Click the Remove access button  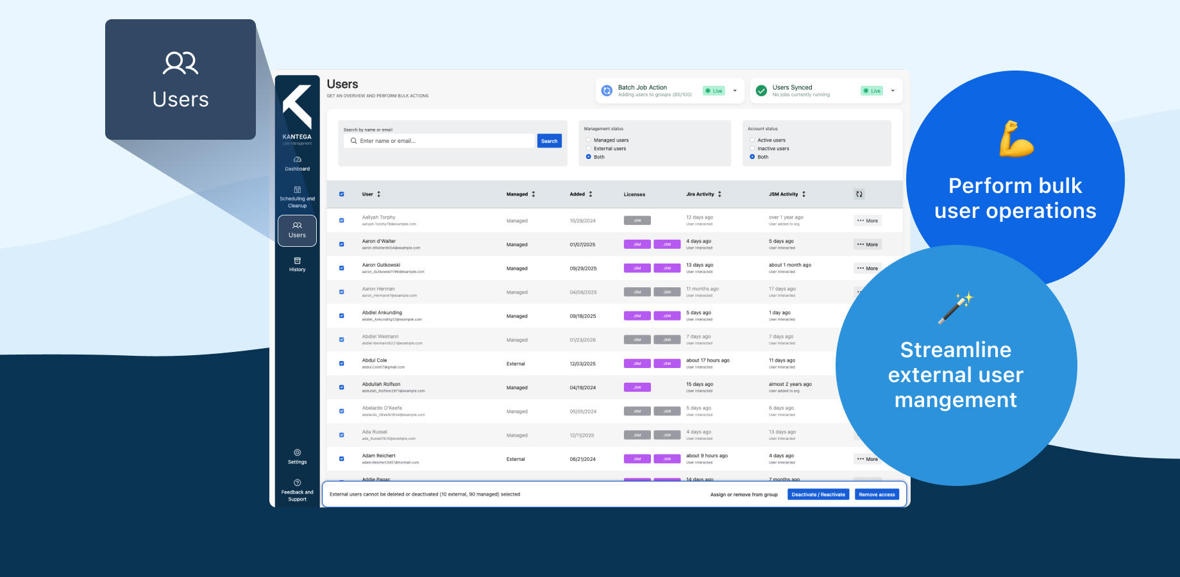tap(877, 494)
